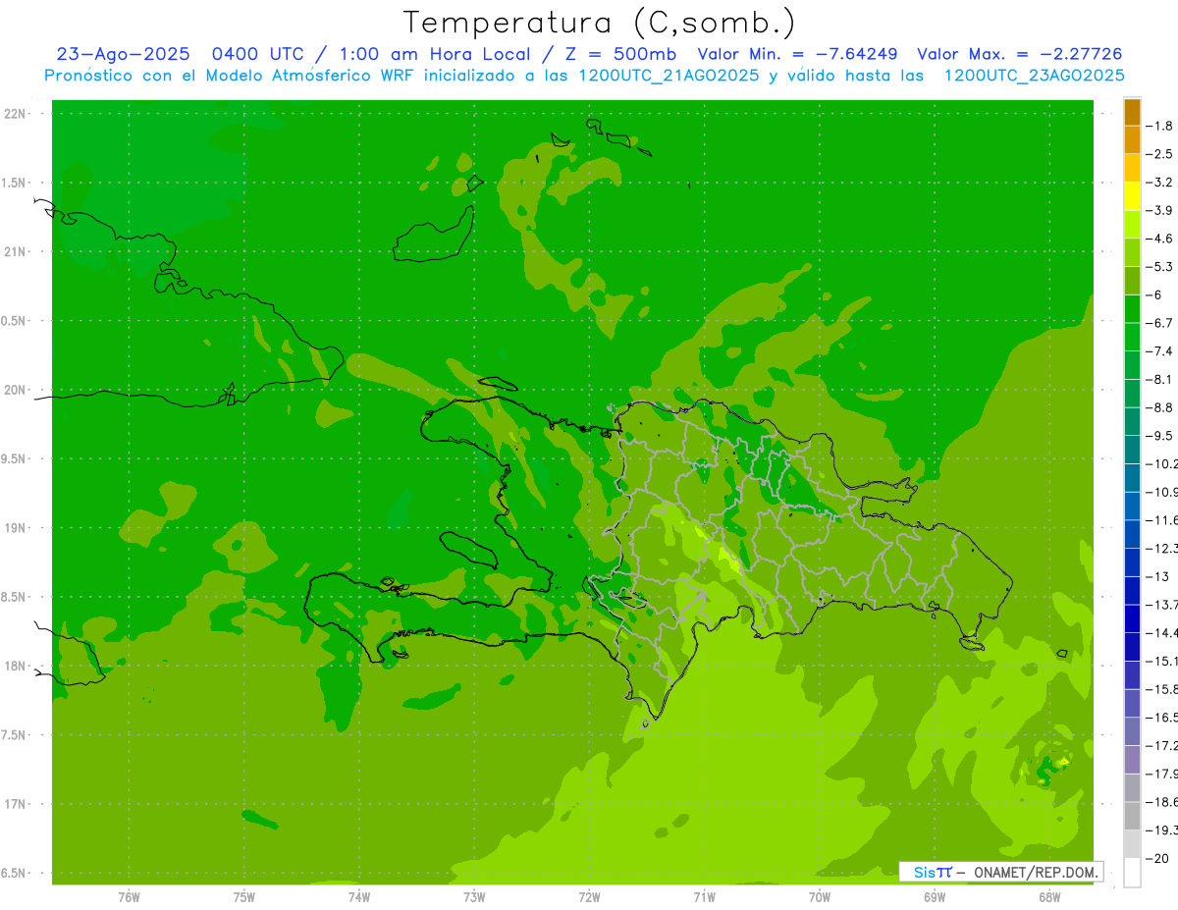Click yellow colorbar swatch between -3.2 and -3.9
The image size is (1178, 910).
point(1132,196)
